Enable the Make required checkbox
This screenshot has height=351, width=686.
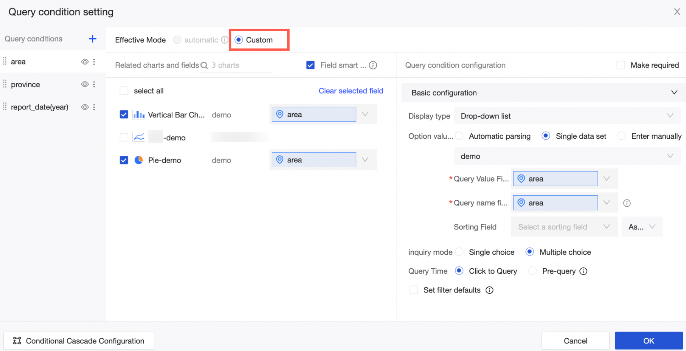coord(621,65)
